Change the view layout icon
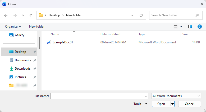Image resolution: width=206 pixels, height=112 pixels. pyautogui.click(x=176, y=27)
